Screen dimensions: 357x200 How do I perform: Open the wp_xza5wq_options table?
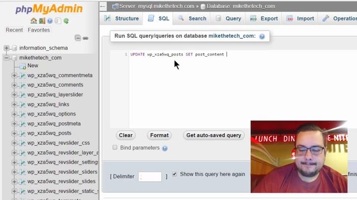pos(51,114)
